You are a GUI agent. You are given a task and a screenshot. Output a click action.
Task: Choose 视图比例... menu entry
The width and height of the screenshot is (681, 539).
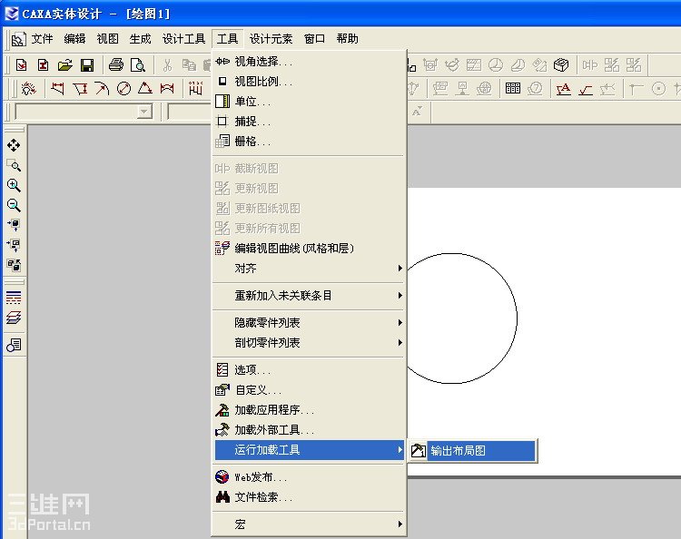[310, 82]
